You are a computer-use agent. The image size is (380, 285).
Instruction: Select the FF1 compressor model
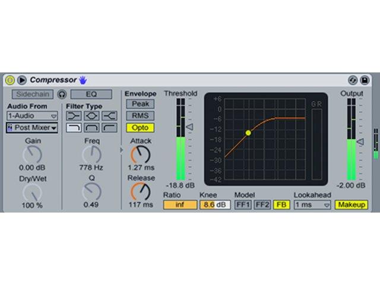tap(243, 205)
